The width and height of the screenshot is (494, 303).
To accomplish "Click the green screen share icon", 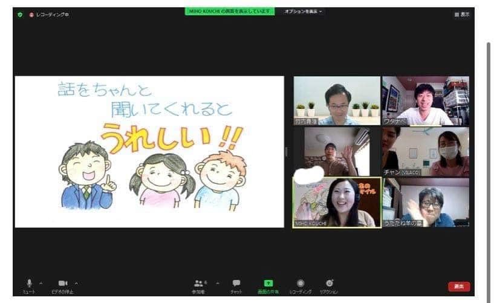I will (268, 283).
